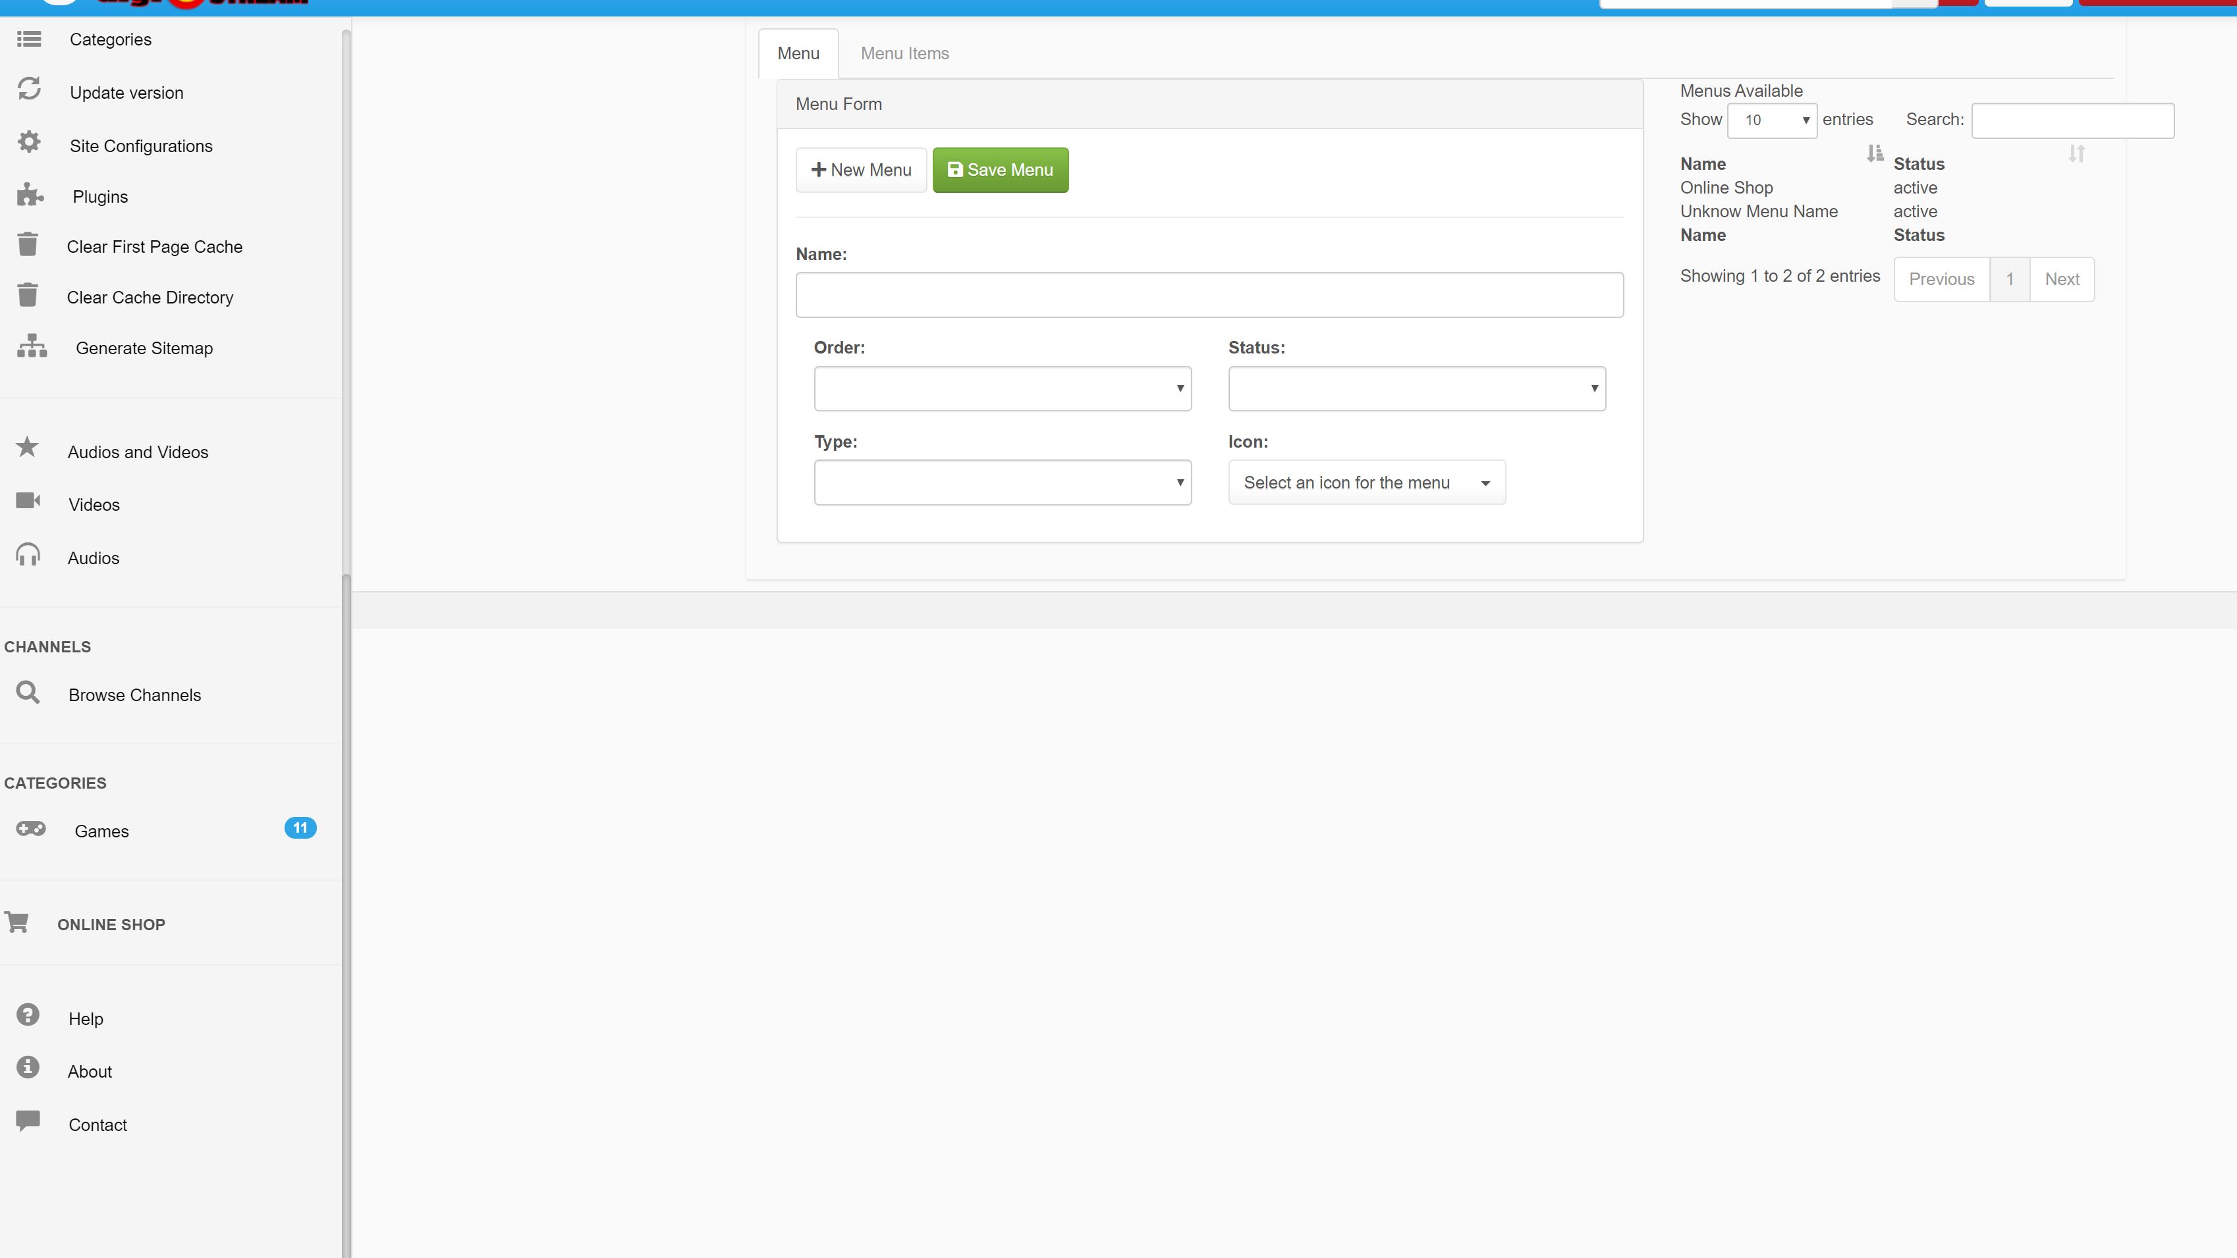Select the Menu tab
This screenshot has width=2237, height=1258.
[x=798, y=54]
